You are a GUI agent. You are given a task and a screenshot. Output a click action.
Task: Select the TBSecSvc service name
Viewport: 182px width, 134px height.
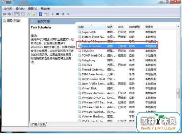[x=88, y=51]
